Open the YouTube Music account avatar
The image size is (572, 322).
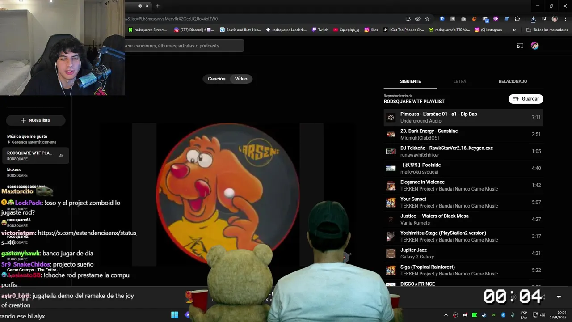tap(534, 46)
